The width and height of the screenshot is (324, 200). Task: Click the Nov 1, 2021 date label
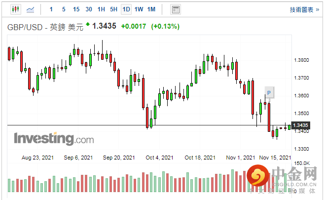[x=239, y=158]
